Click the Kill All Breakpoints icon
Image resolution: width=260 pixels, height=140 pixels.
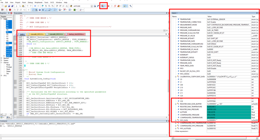pos(118,6)
